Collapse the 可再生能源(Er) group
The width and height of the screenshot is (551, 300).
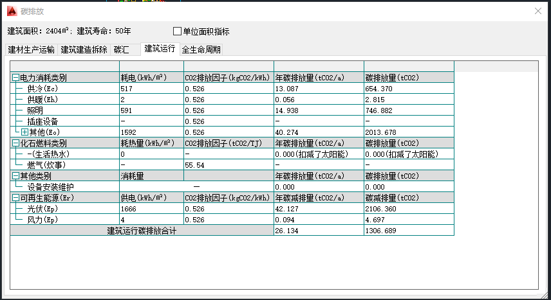(x=15, y=198)
